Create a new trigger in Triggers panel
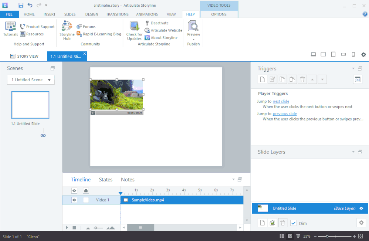This screenshot has height=241, width=369. click(262, 79)
